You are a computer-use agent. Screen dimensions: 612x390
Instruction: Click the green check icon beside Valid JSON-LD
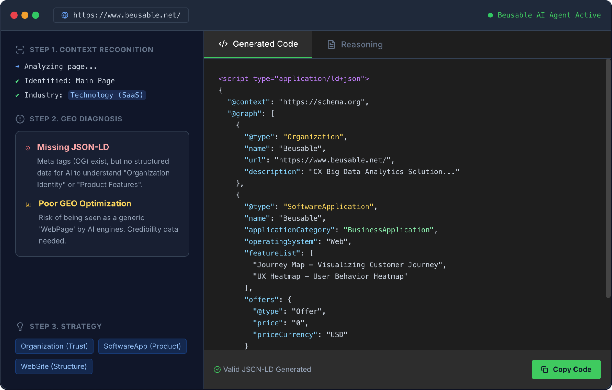[x=217, y=369]
